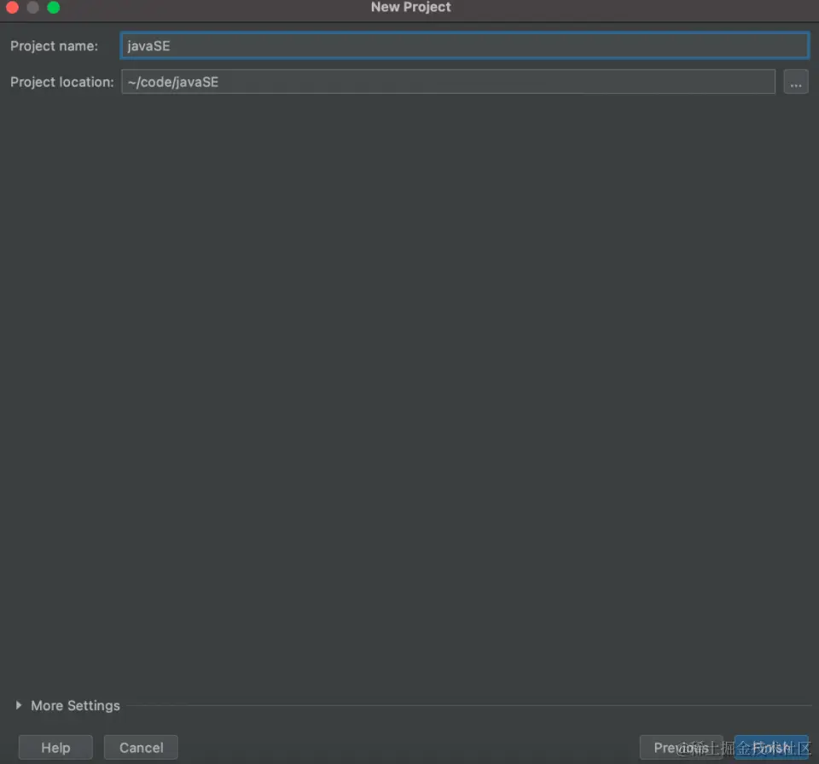Close the New Project window

click(12, 8)
